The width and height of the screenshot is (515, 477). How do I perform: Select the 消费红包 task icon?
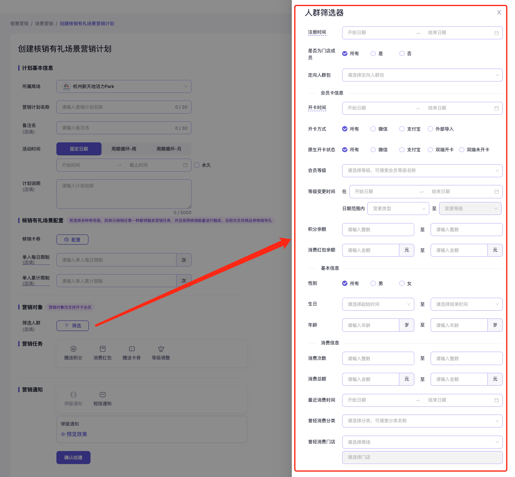click(x=103, y=349)
